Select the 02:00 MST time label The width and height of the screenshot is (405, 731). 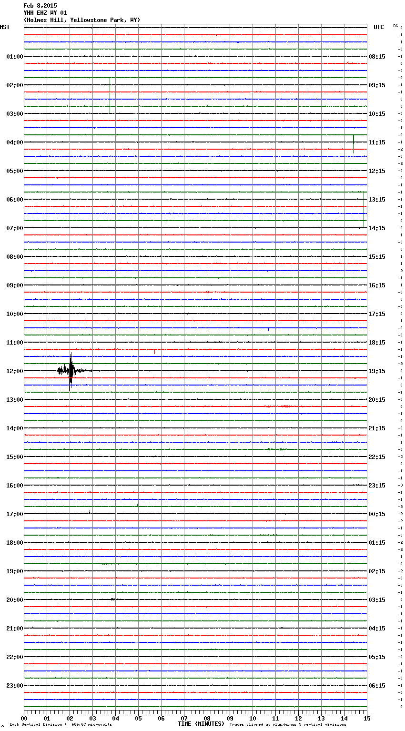click(15, 85)
